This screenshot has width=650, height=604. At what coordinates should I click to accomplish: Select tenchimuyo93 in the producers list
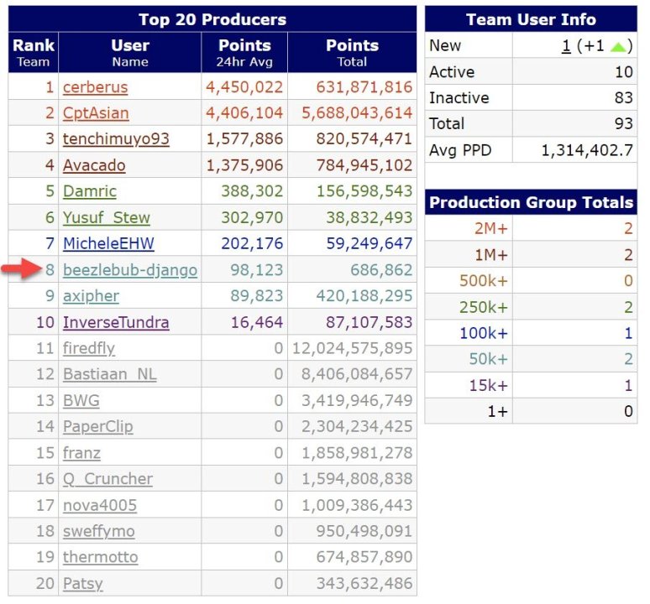tap(116, 138)
